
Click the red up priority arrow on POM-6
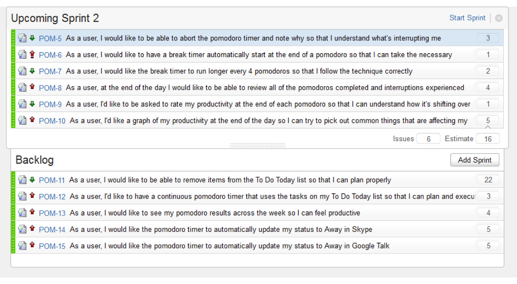pos(32,54)
